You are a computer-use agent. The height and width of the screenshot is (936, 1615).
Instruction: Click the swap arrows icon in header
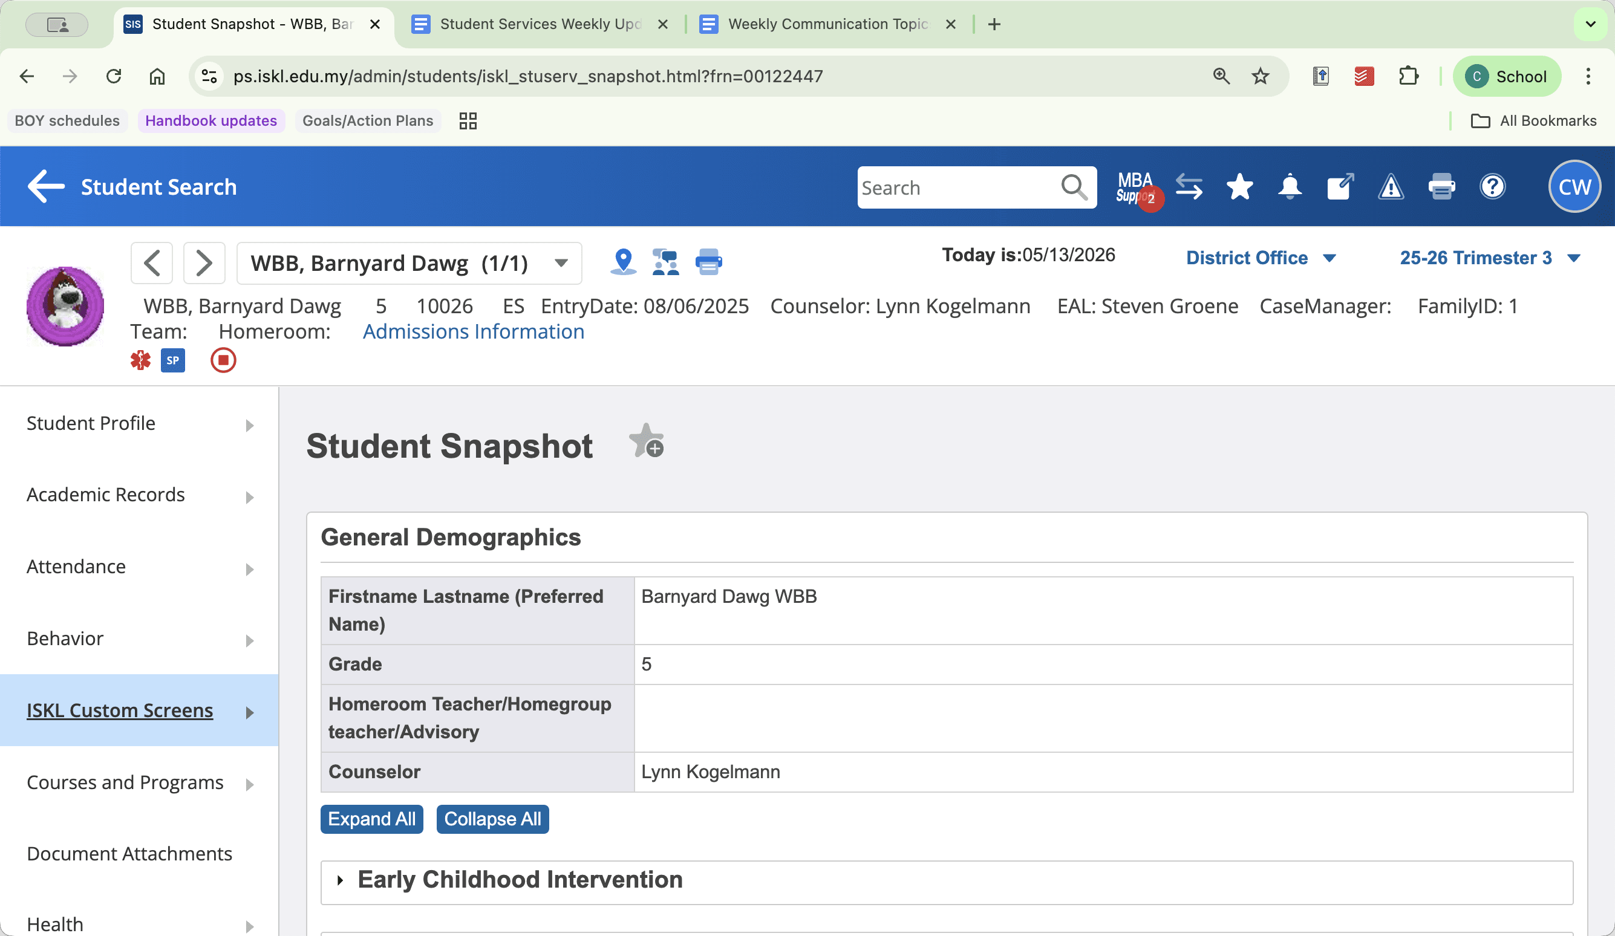click(x=1189, y=187)
